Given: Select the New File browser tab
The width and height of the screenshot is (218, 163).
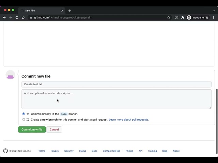Looking at the screenshot, I should [x=42, y=11].
